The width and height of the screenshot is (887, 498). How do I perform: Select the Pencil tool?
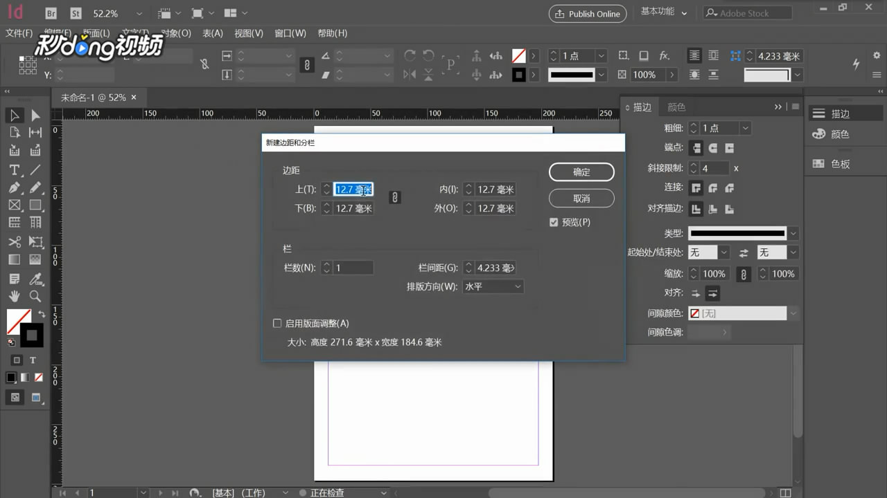[35, 187]
